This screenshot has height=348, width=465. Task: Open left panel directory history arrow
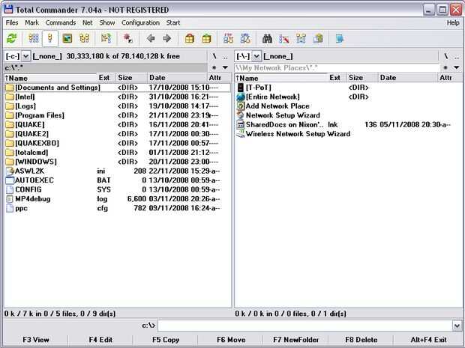point(226,68)
